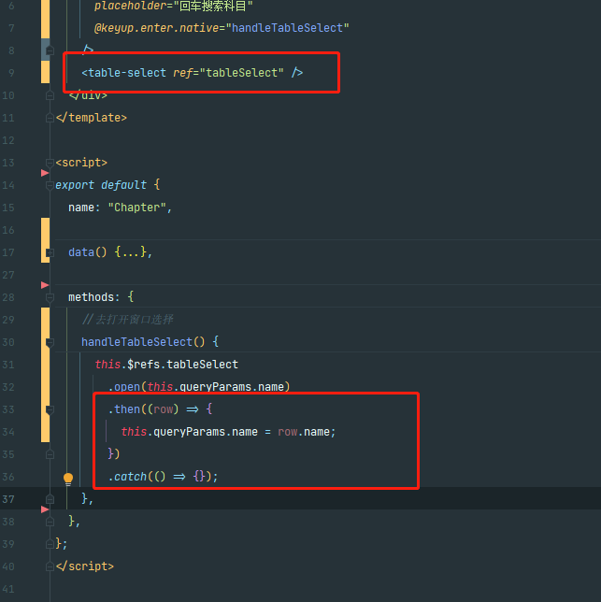Collapse the opening script tag fold marker
This screenshot has height=602, width=601.
50,164
